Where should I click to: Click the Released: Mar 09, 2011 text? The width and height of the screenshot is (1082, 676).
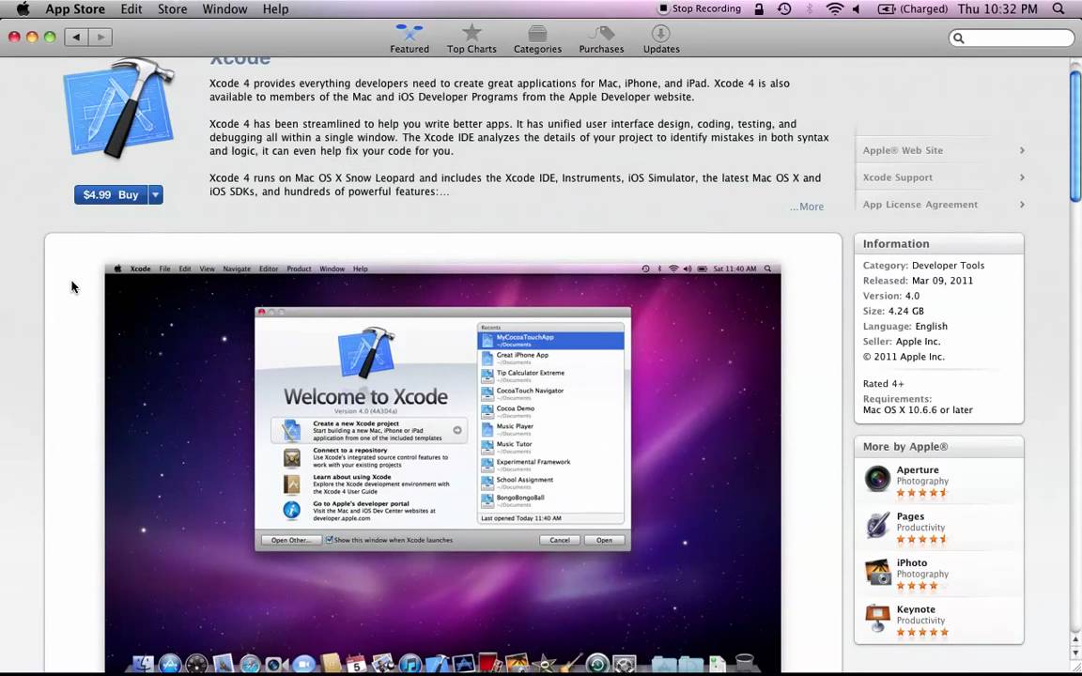point(918,281)
